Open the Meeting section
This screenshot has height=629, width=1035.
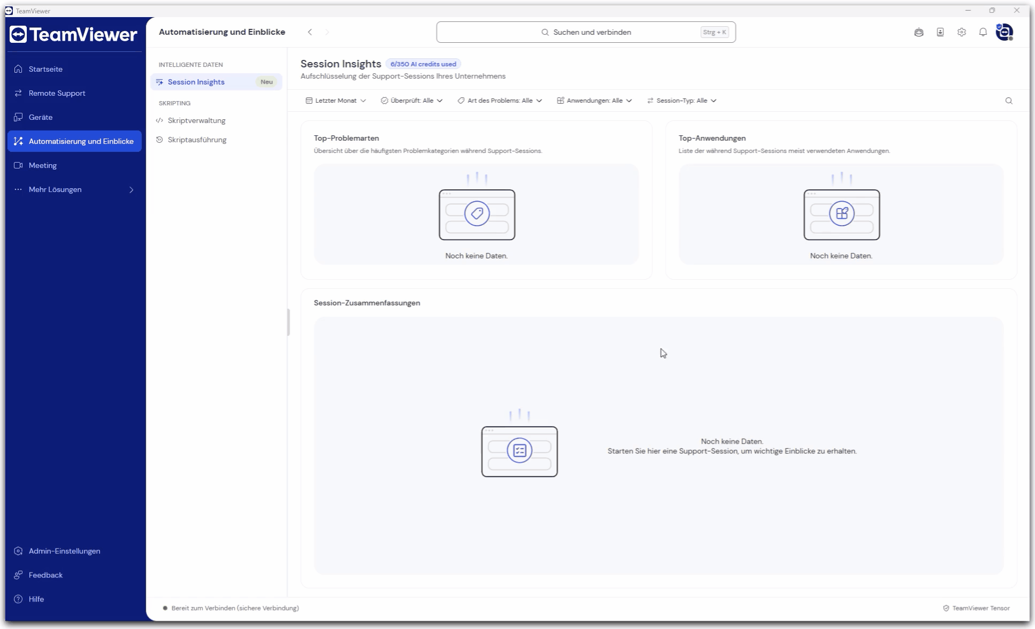[x=74, y=165]
